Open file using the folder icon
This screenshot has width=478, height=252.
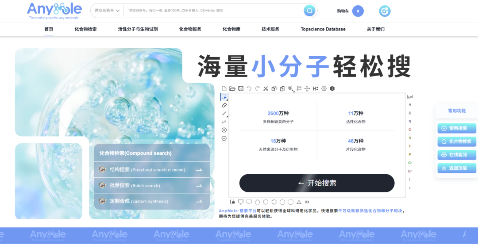click(x=232, y=88)
